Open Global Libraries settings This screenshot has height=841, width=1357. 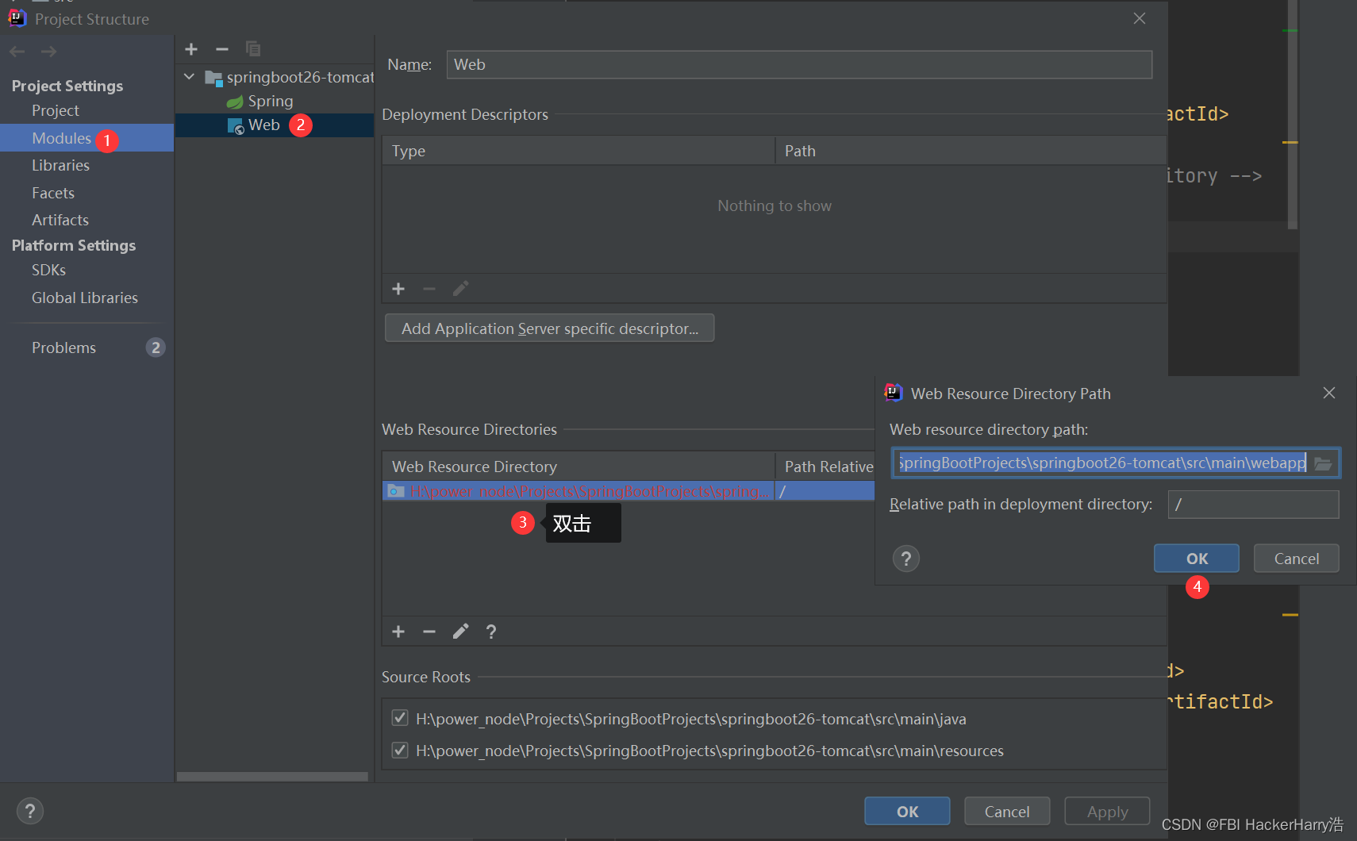85,298
